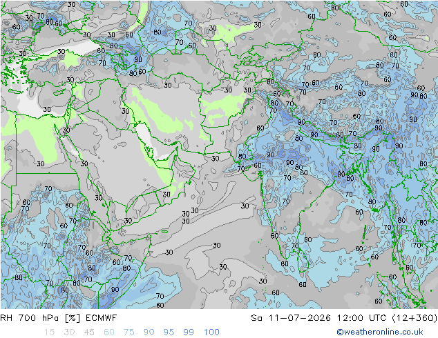The height and width of the screenshot is (338, 438).
Task: Click the 'Sa 11-07-2026 12:00 UTC (12+360)' timestamp
Action: click(x=344, y=318)
